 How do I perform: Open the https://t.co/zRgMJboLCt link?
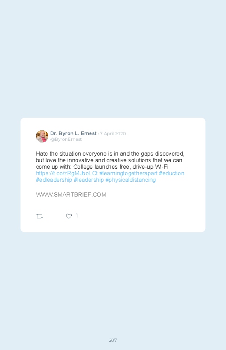pos(67,173)
